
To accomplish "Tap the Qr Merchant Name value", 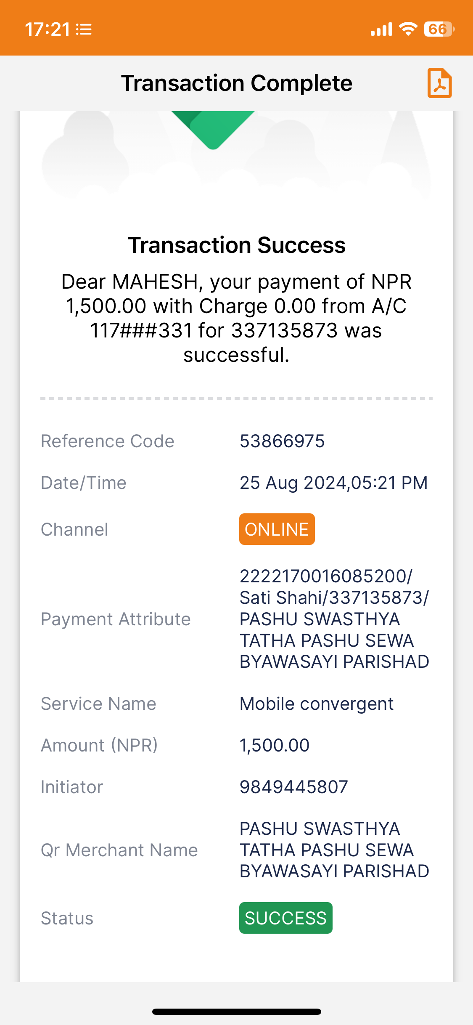I will point(334,850).
